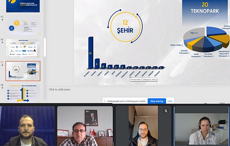This screenshot has width=230, height=146.
Task: Select the '12 ŞEHİR' text in the circle
Action: coord(125,27)
